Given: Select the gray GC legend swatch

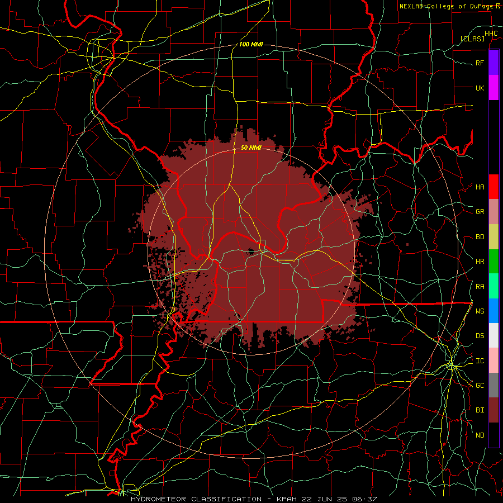Looking at the screenshot, I should (493, 385).
